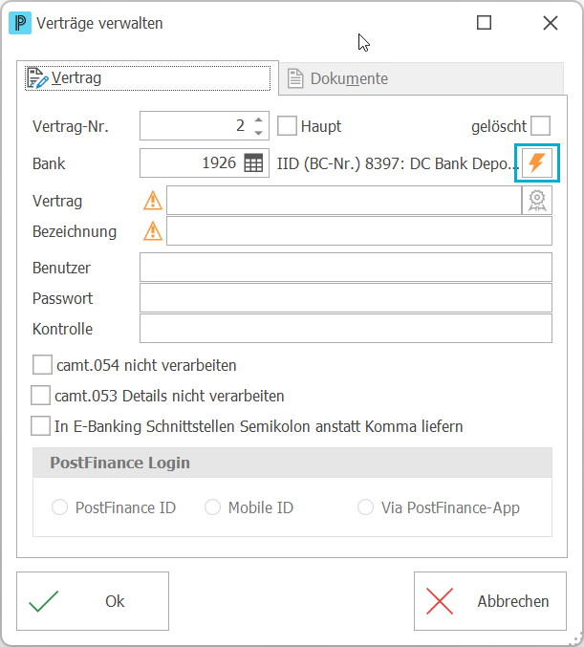The image size is (584, 647).
Task: Check camt.053 Details nicht verarbeiten
Action: [40, 396]
